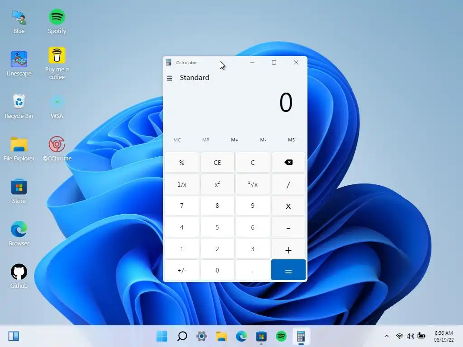
Task: Click the Wi-Fi tray icon
Action: point(400,336)
